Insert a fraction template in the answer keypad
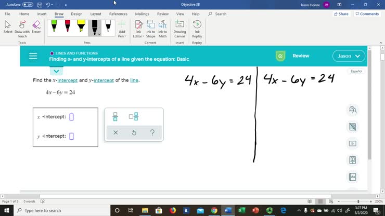Viewport: 385px width, 216px height. pos(115,117)
